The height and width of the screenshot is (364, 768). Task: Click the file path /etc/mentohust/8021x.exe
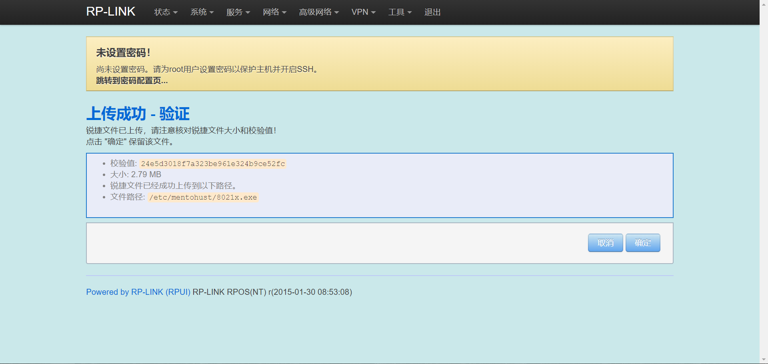(x=203, y=197)
